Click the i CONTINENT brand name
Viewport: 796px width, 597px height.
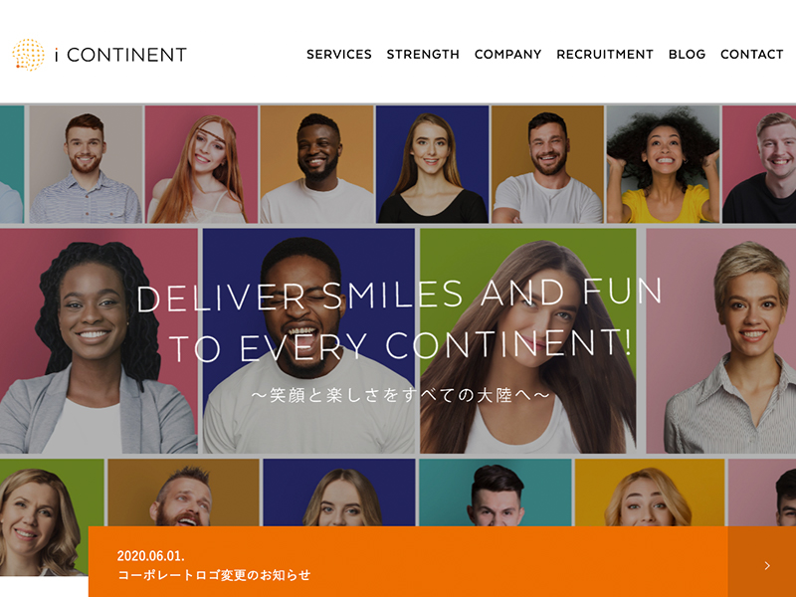[x=120, y=55]
